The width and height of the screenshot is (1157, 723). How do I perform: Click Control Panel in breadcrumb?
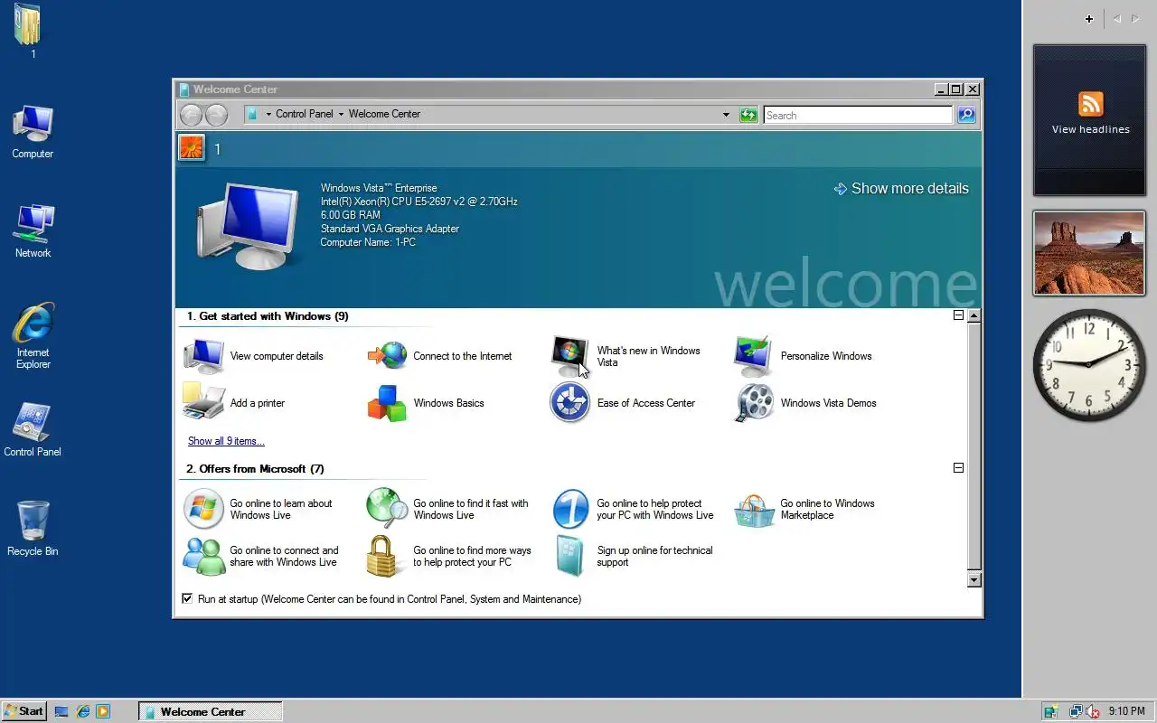[304, 114]
